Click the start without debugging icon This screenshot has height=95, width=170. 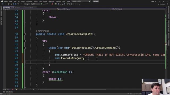(50, 4)
